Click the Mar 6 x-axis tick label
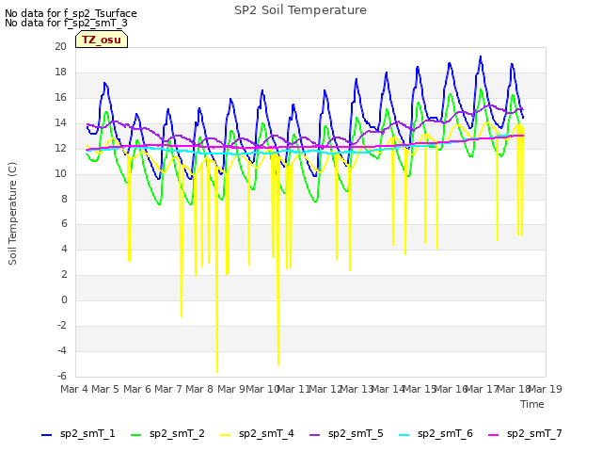Screen dimensions: 602x452 137,389
